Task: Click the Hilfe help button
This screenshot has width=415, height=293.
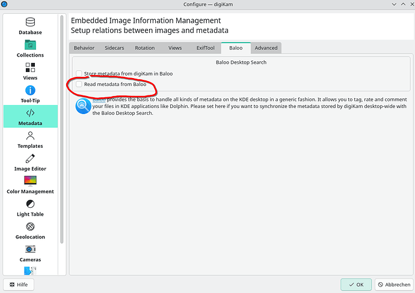Action: coord(19,285)
